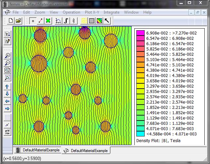Click the list with down arrow sidebar icon
The height and width of the screenshot is (164, 210).
(x=7, y=34)
